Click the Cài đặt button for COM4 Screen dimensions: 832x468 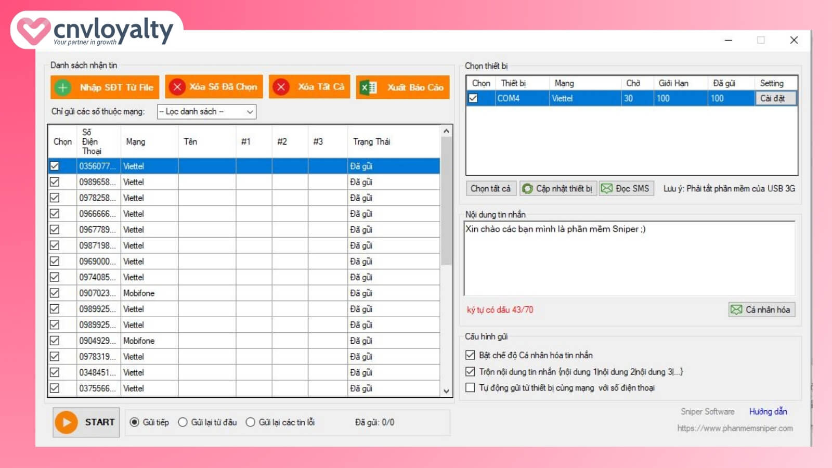(x=775, y=98)
